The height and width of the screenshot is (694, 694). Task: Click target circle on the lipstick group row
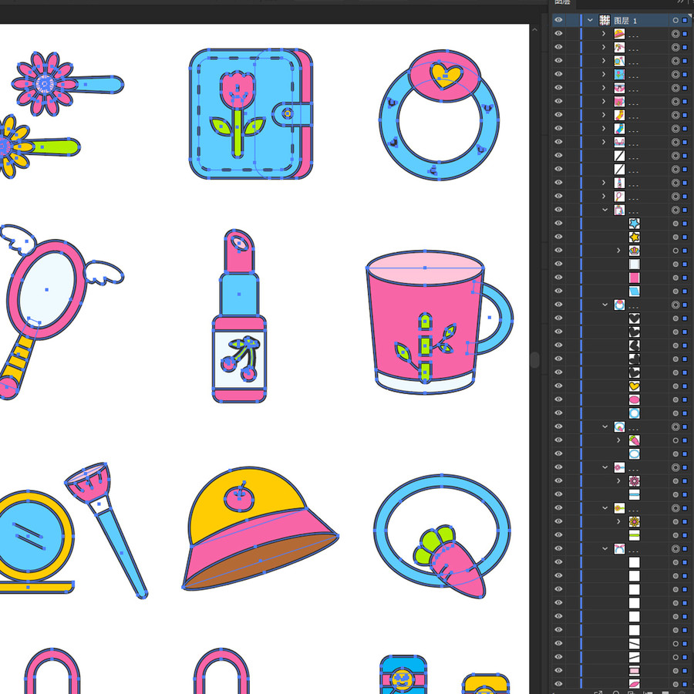[x=675, y=183]
